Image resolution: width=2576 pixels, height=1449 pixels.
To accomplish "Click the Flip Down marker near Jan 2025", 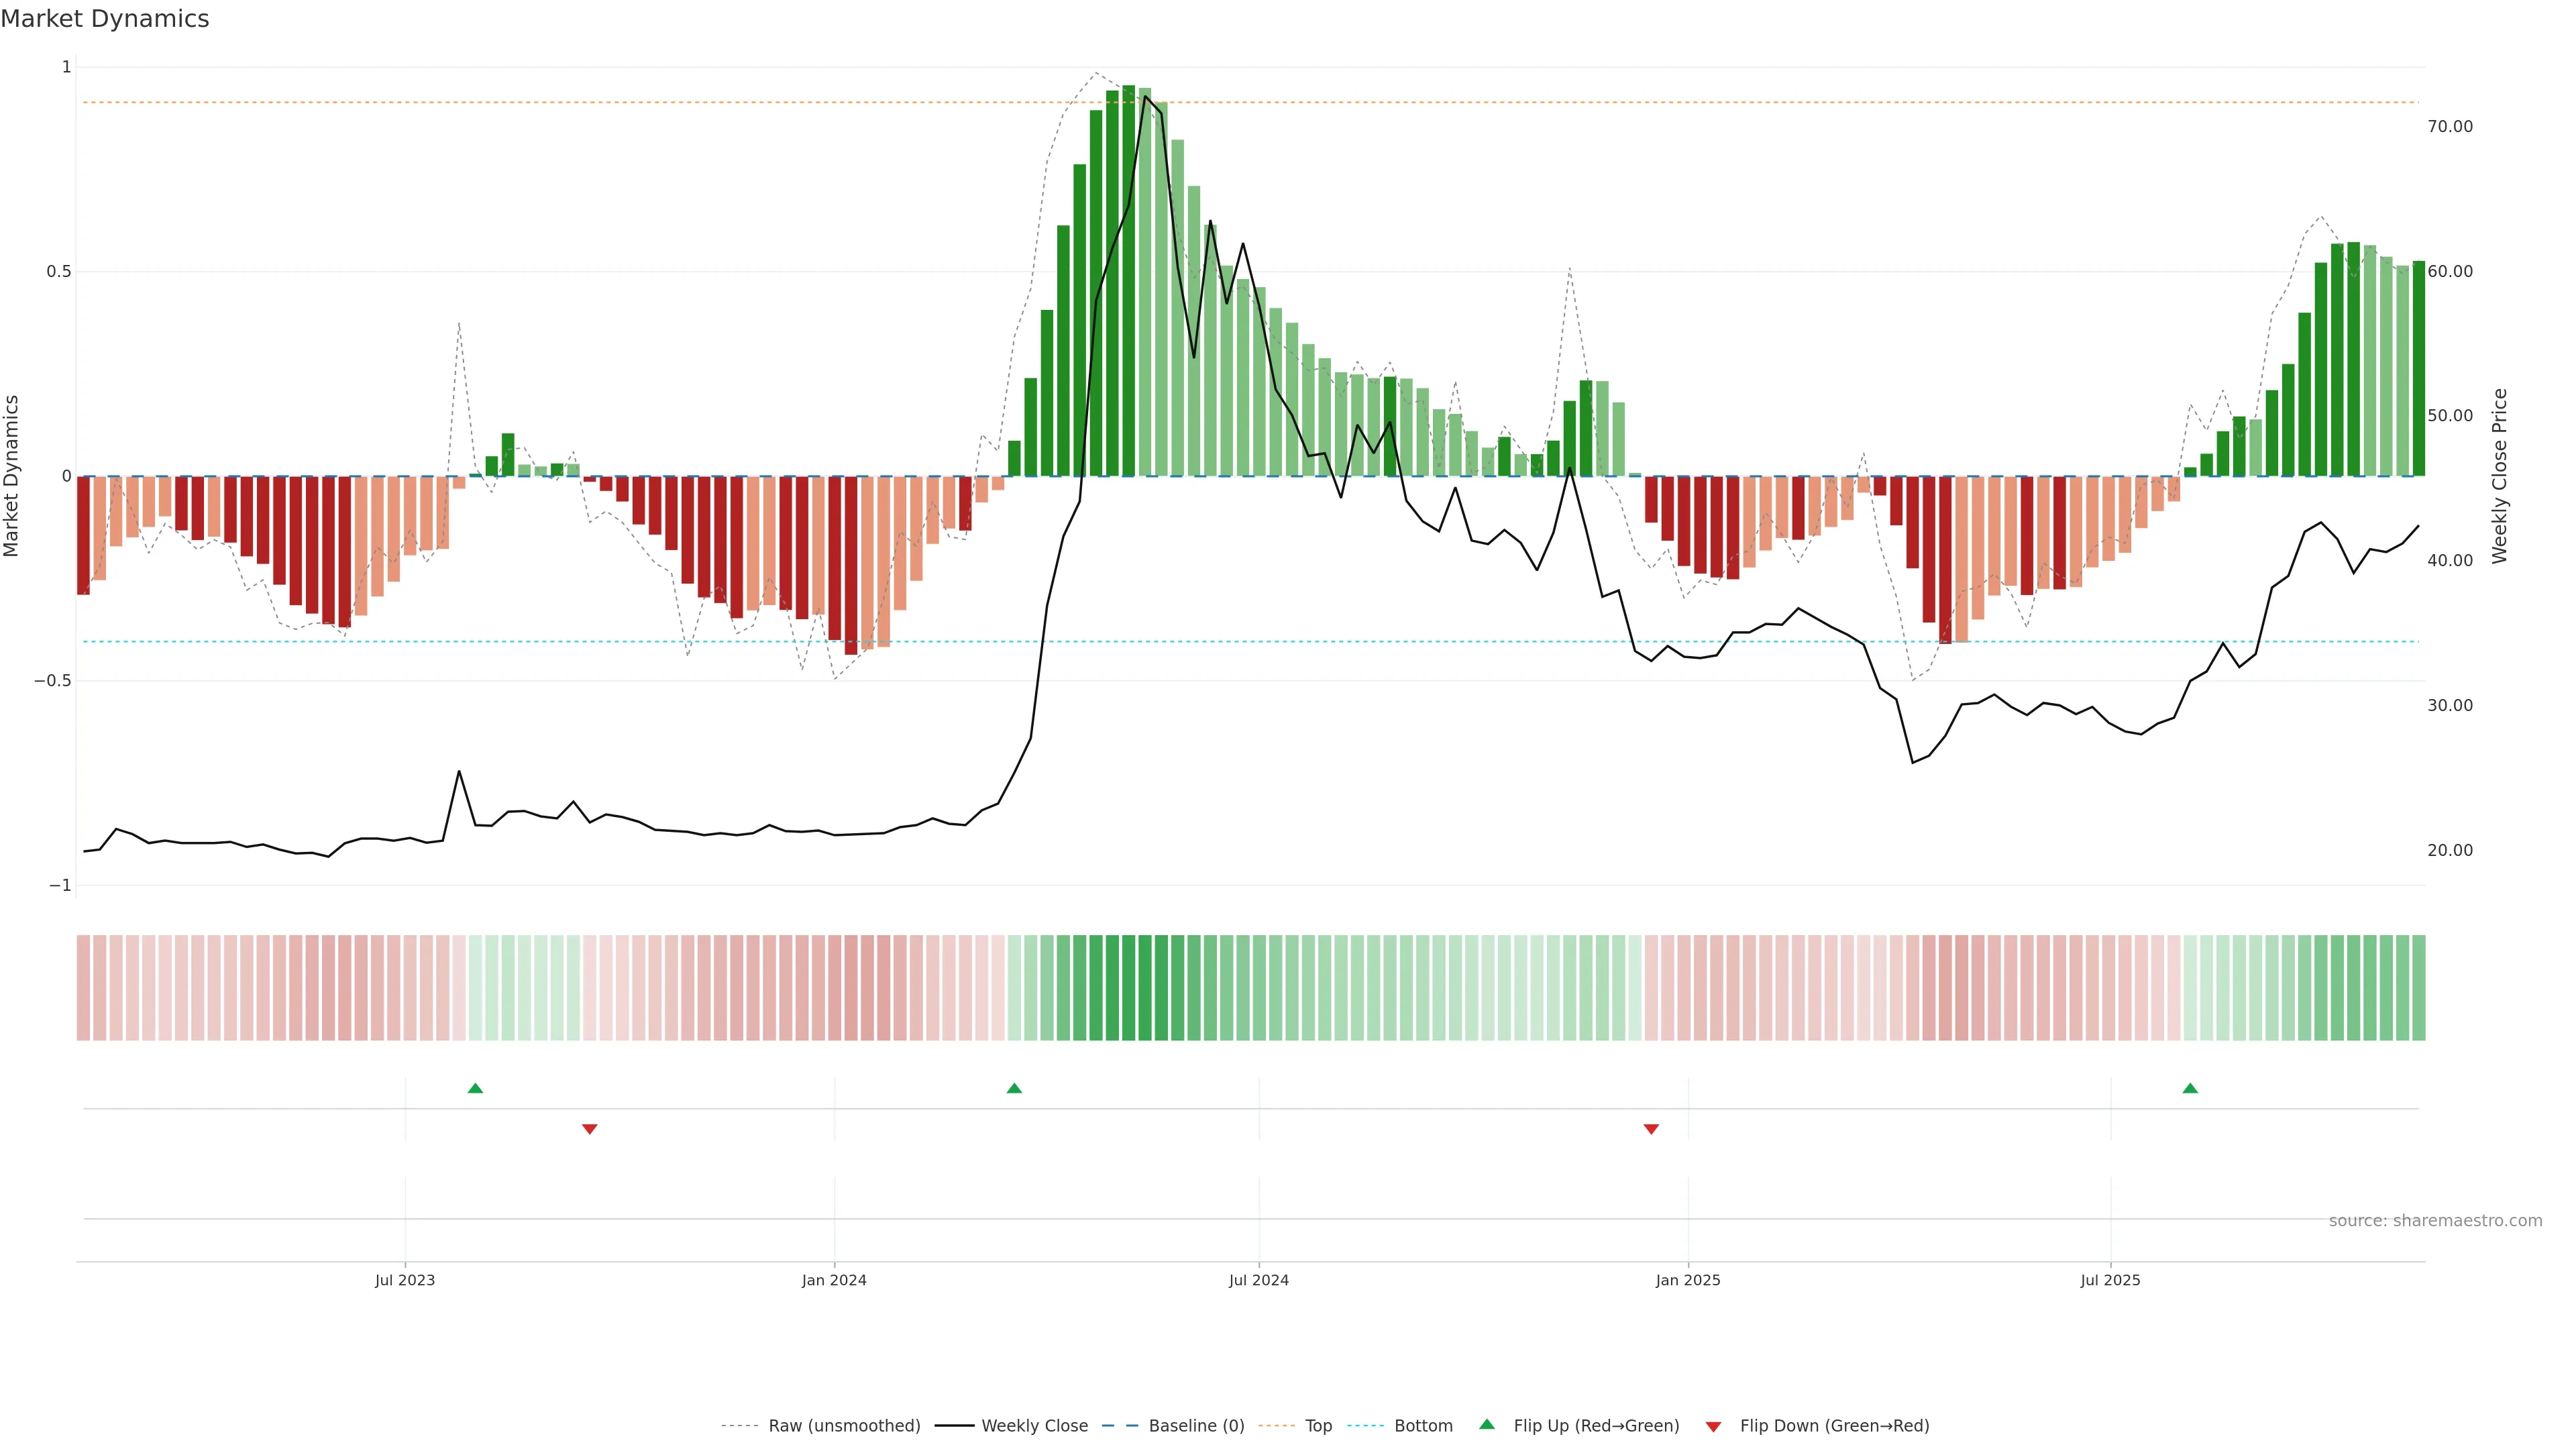I will click(x=1651, y=1129).
